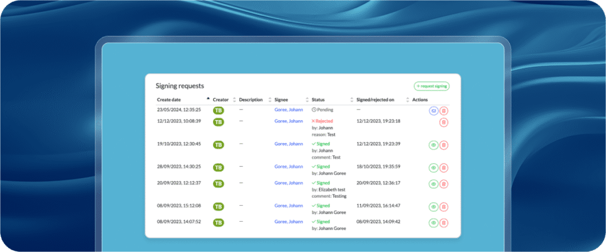Open Goree, Johann link in pending row
606x252 pixels.
tap(289, 109)
